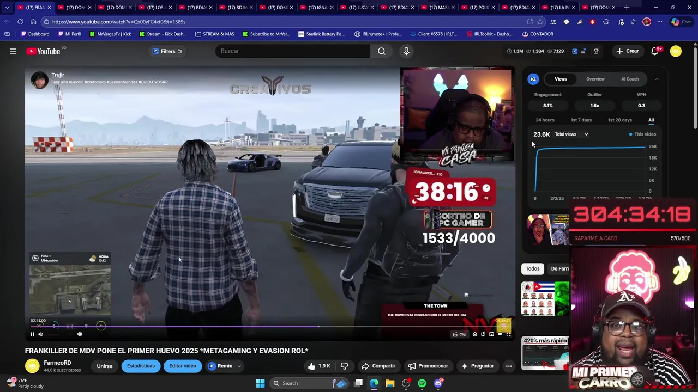Open the FarmeoRD channel avatar
Viewport: 698px width, 392px height.
point(32,366)
